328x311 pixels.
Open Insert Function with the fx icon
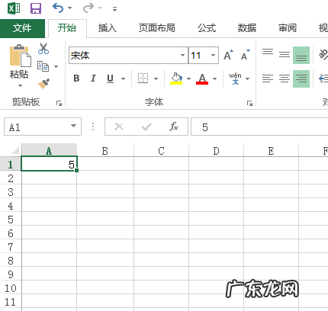pyautogui.click(x=174, y=127)
